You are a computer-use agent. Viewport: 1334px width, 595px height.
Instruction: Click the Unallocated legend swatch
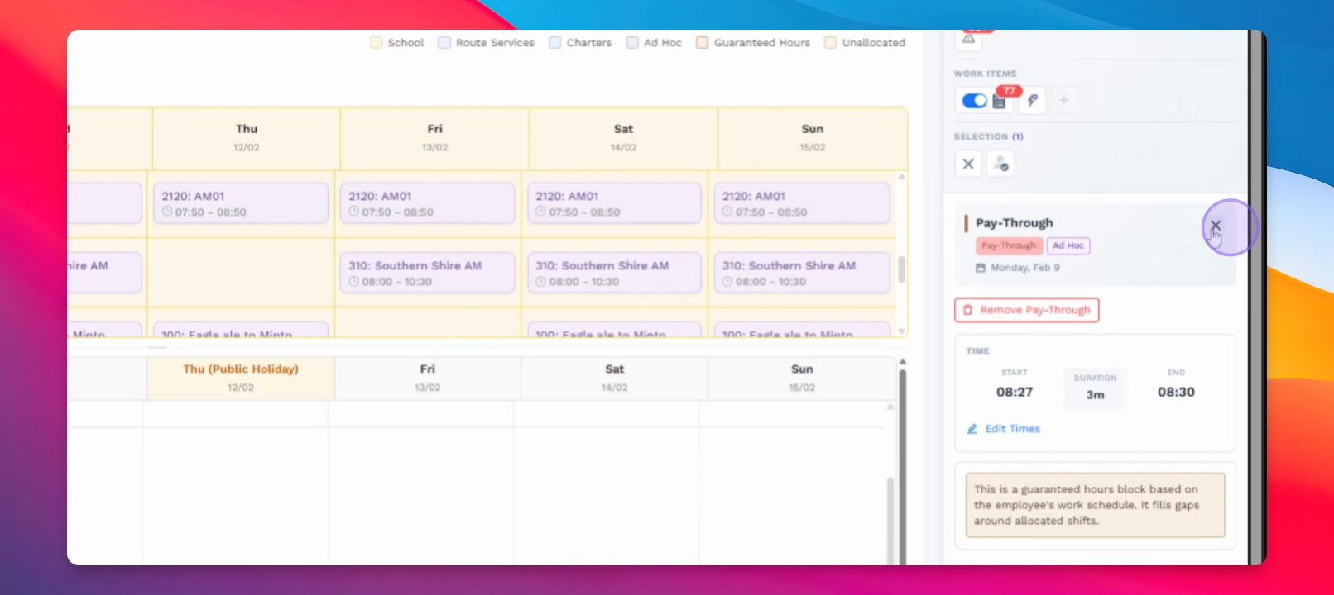[830, 42]
